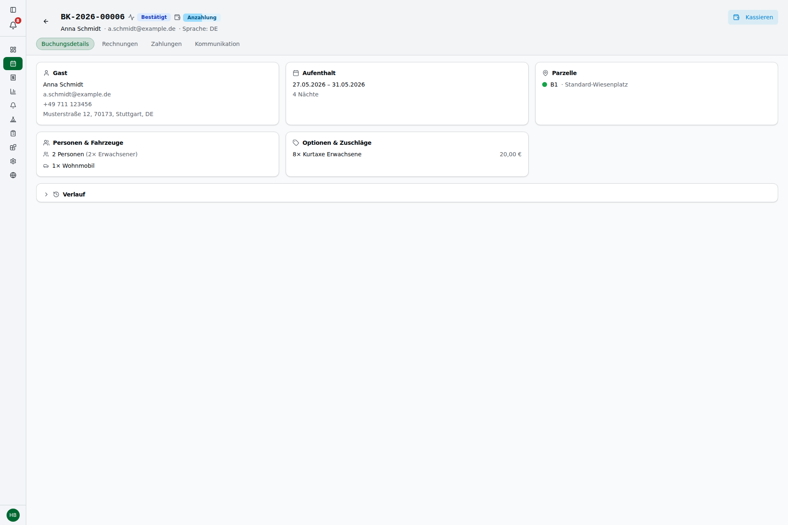Image resolution: width=788 pixels, height=525 pixels.
Task: Click the 20,00 € amount
Action: click(x=511, y=154)
